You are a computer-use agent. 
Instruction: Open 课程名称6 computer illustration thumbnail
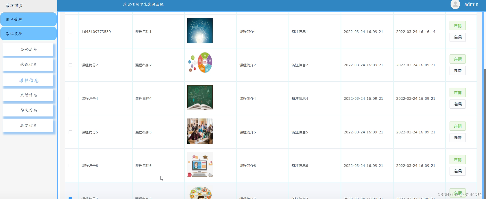(x=200, y=165)
